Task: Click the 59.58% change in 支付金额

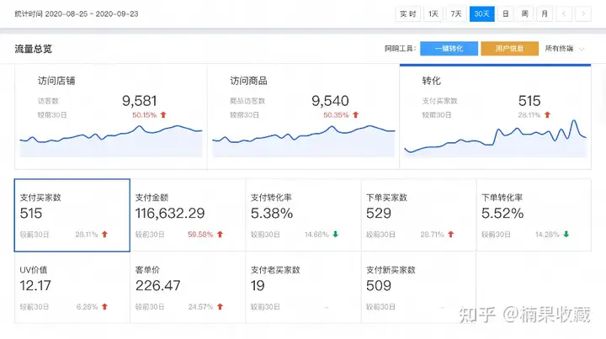Action: point(200,235)
